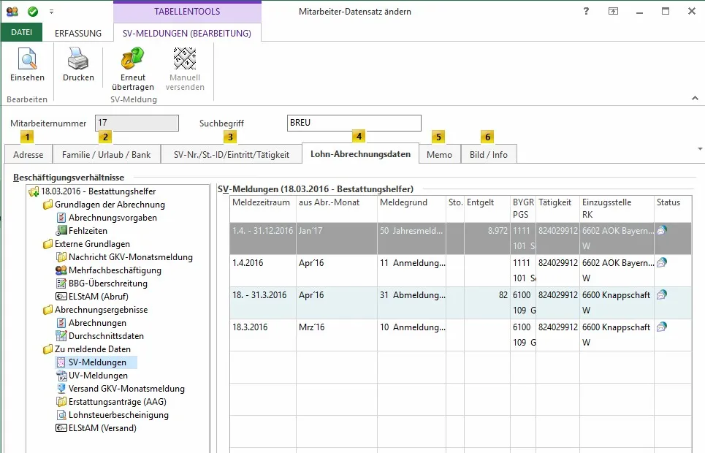The image size is (705, 453).
Task: Open the Familie / Urlaub / Bank tab
Action: pyautogui.click(x=107, y=154)
